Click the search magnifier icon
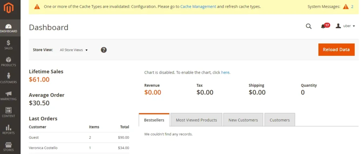This screenshot has width=361, height=154. point(308,26)
